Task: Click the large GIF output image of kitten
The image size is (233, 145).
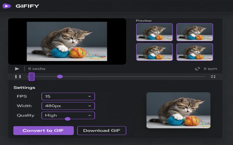Action: (178, 110)
